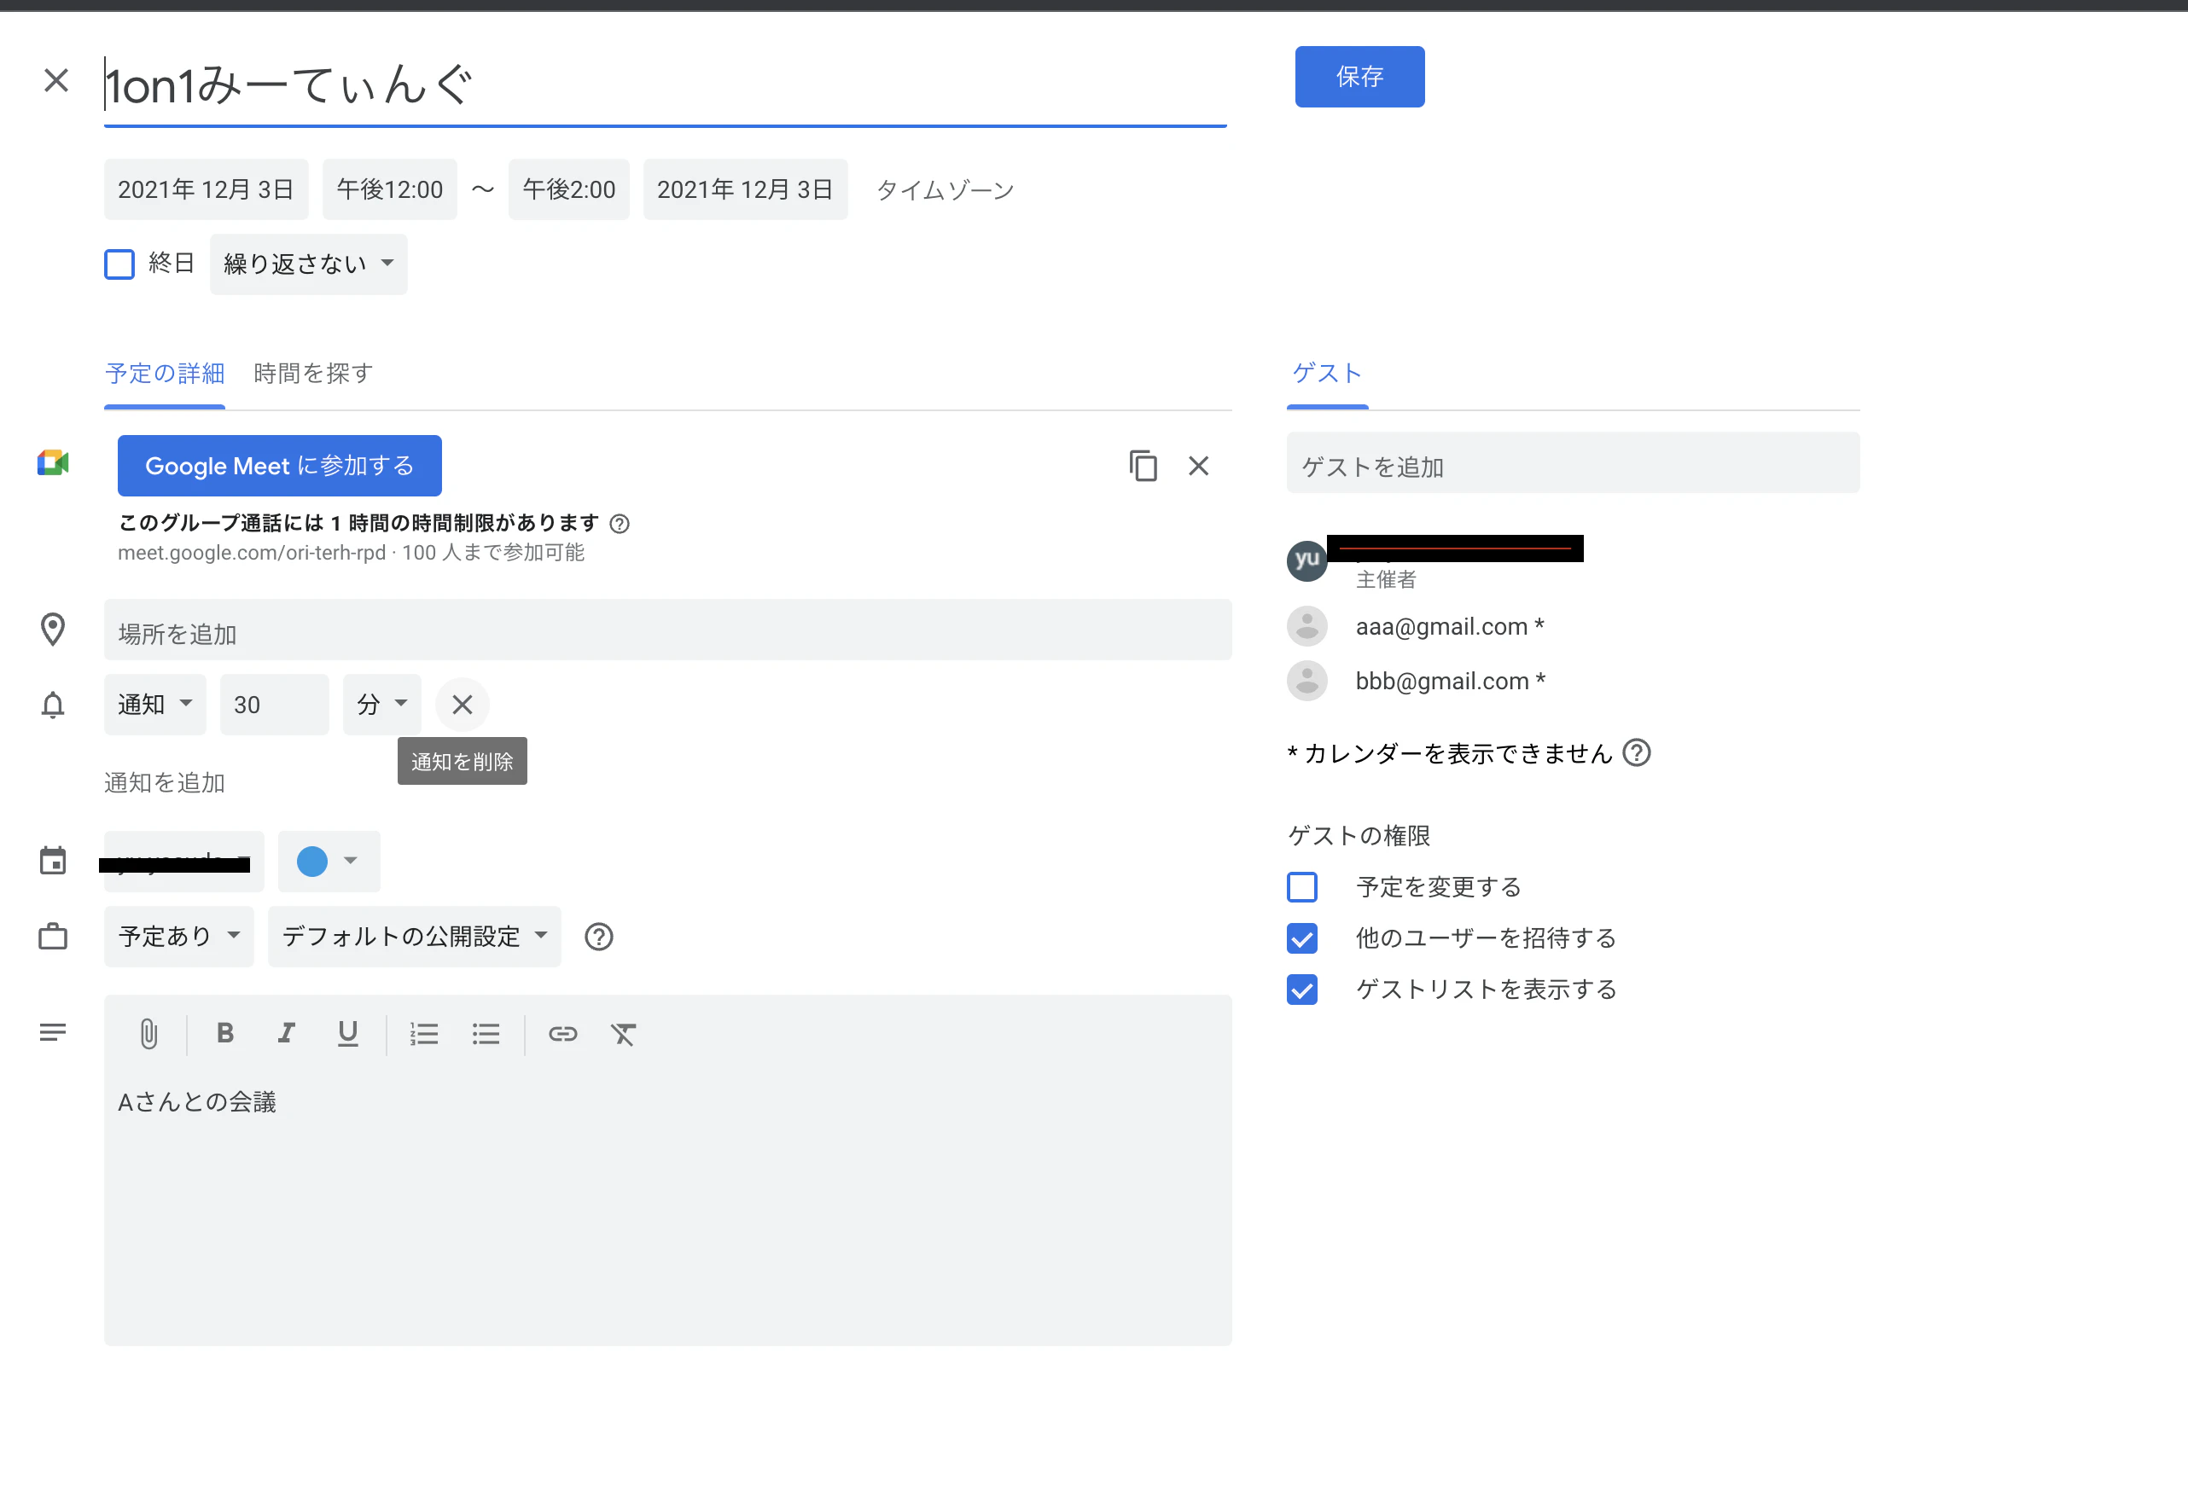Copy the Meet conference info icon

1143,465
